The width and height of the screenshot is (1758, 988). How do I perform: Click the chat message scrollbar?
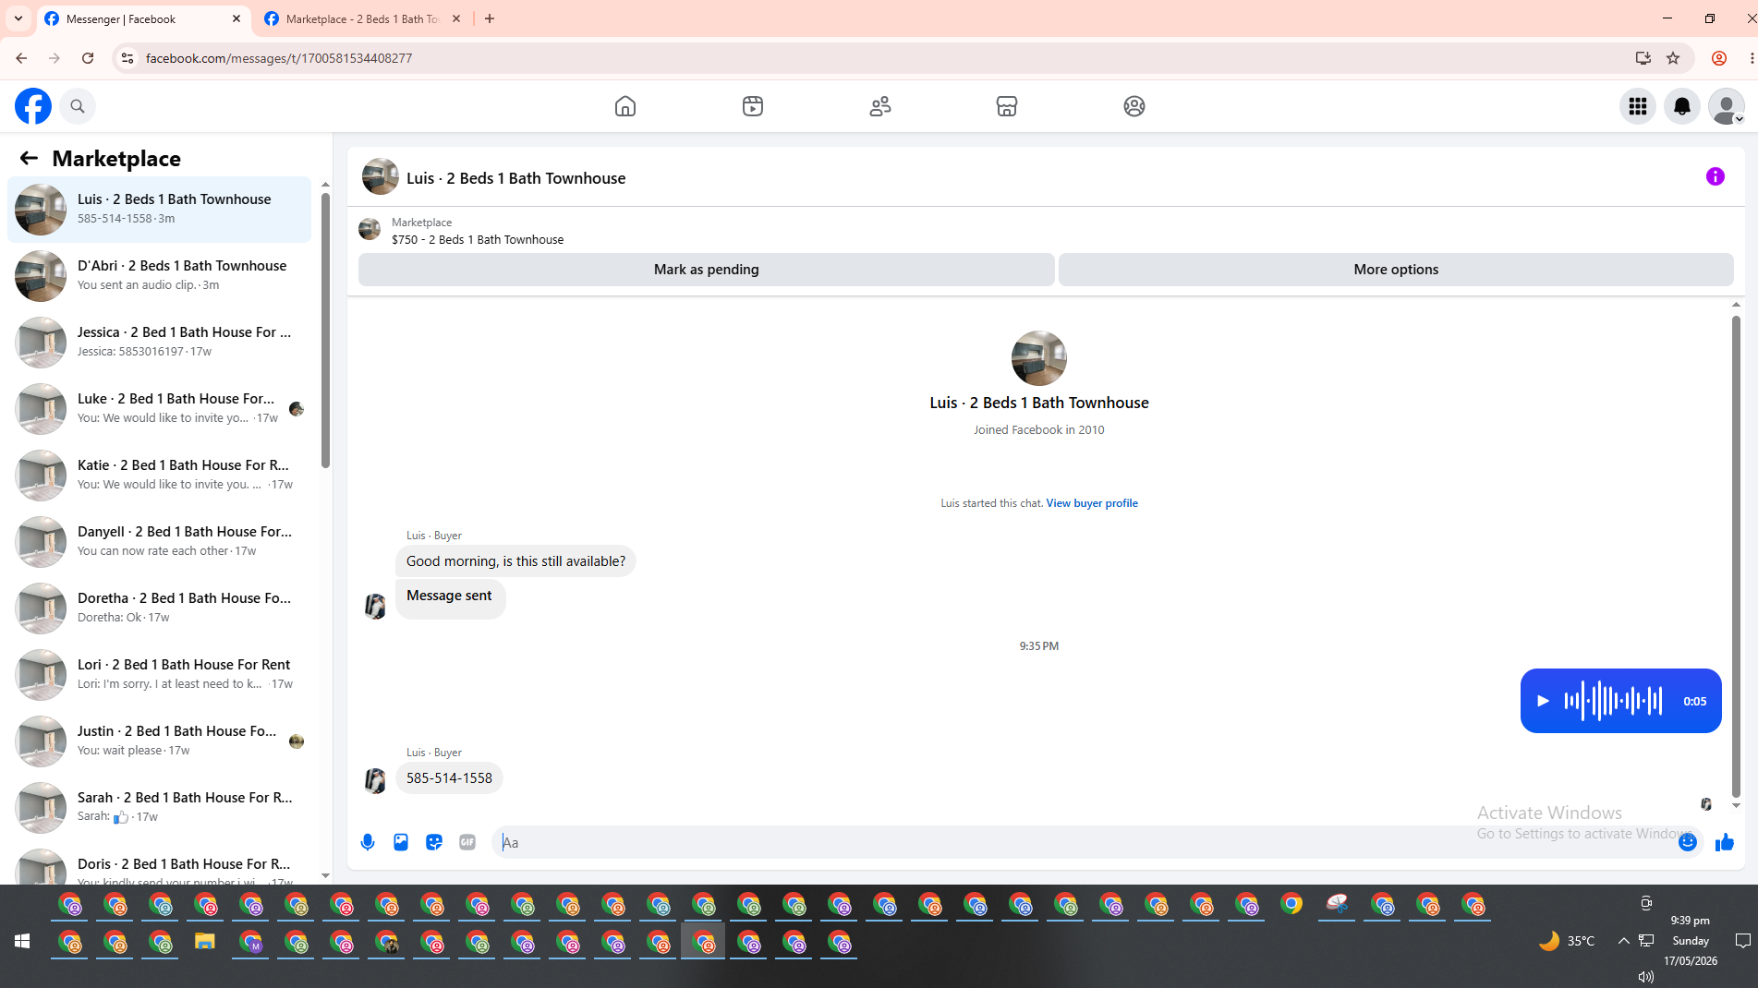tap(1736, 557)
